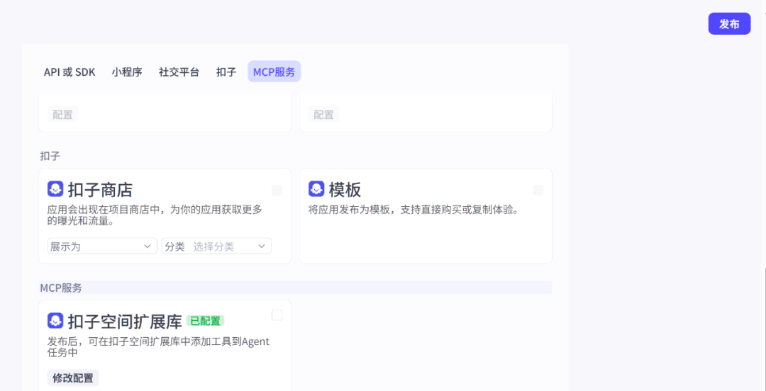766x391 pixels.
Task: Click the 扣子 section header label
Action: click(50, 157)
